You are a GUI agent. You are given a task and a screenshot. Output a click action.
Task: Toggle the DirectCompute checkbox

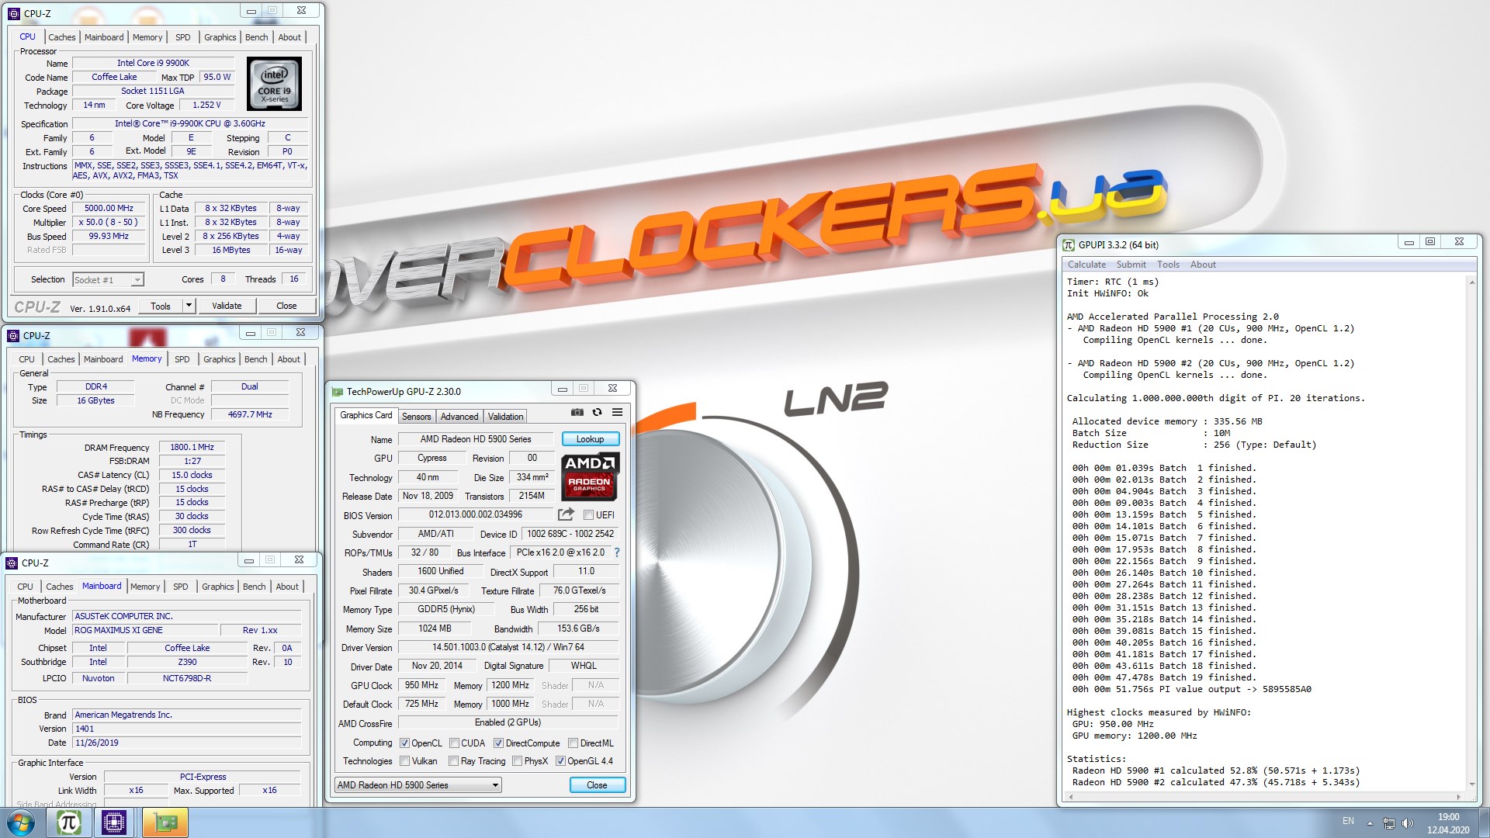point(498,743)
